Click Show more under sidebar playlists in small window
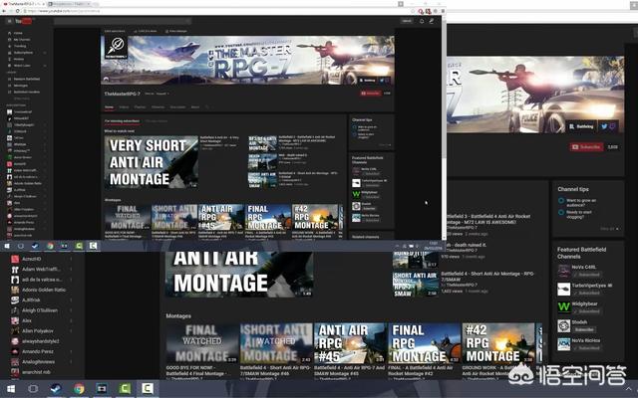This screenshot has width=638, height=398. click(x=21, y=99)
